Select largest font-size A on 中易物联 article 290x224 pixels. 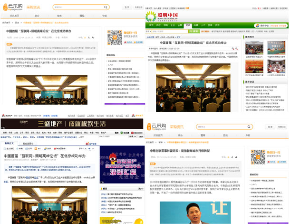[x=236, y=157]
